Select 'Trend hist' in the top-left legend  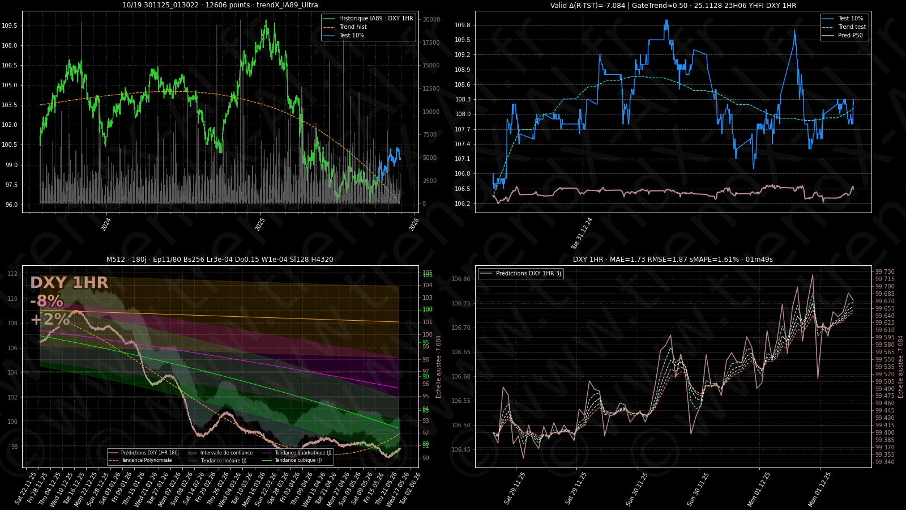click(x=353, y=27)
